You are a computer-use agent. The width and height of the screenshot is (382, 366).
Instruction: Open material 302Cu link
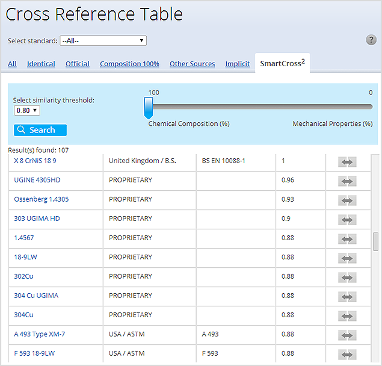23,276
